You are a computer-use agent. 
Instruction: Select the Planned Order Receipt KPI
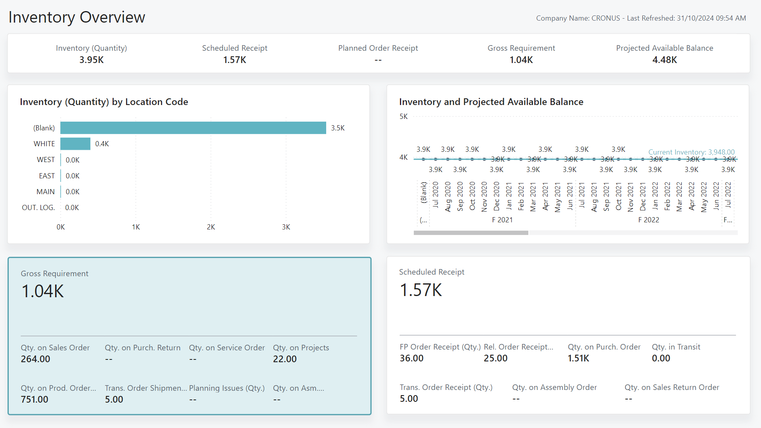click(x=378, y=54)
